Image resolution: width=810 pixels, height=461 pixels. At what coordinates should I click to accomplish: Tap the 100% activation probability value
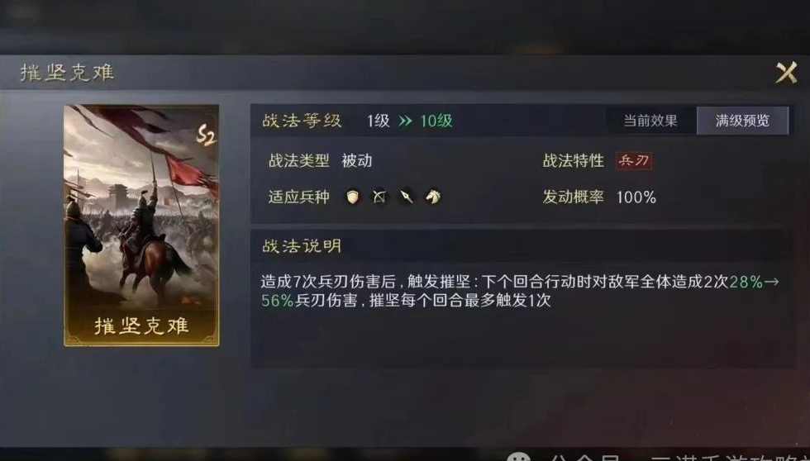(x=636, y=197)
